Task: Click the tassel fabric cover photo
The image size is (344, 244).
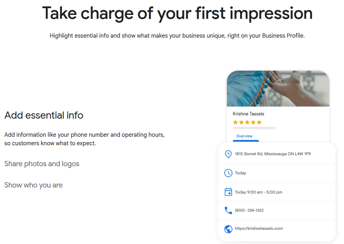Action: click(x=278, y=89)
